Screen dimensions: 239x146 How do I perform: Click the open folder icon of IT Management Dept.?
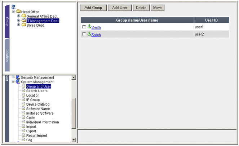tap(24, 20)
